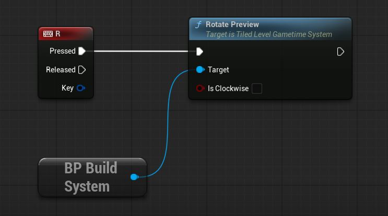Click the BP Build System output pin
The image size is (388, 216).
click(x=134, y=177)
